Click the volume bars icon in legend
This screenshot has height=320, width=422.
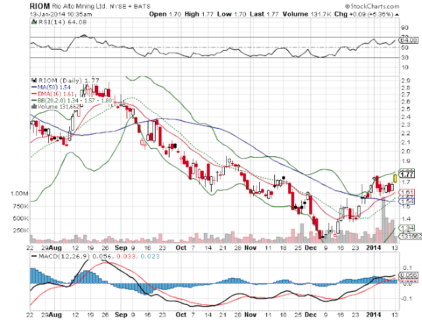34,106
